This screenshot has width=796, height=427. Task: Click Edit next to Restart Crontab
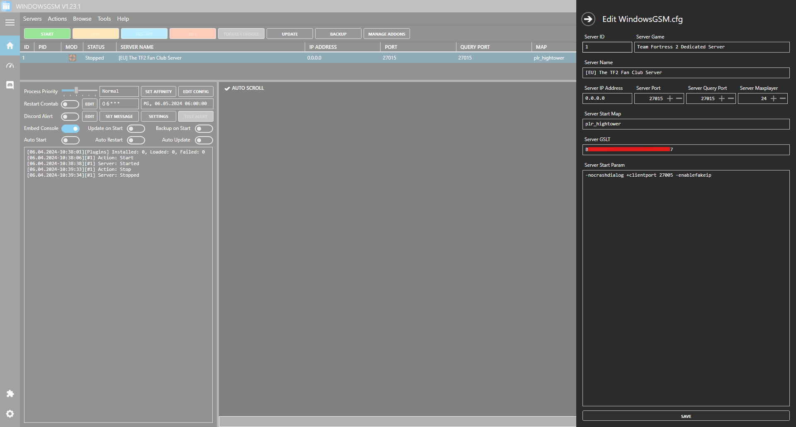pyautogui.click(x=90, y=104)
